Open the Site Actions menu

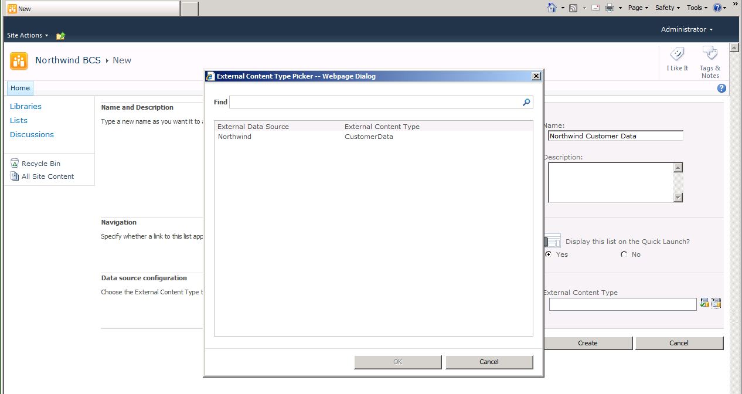point(28,35)
